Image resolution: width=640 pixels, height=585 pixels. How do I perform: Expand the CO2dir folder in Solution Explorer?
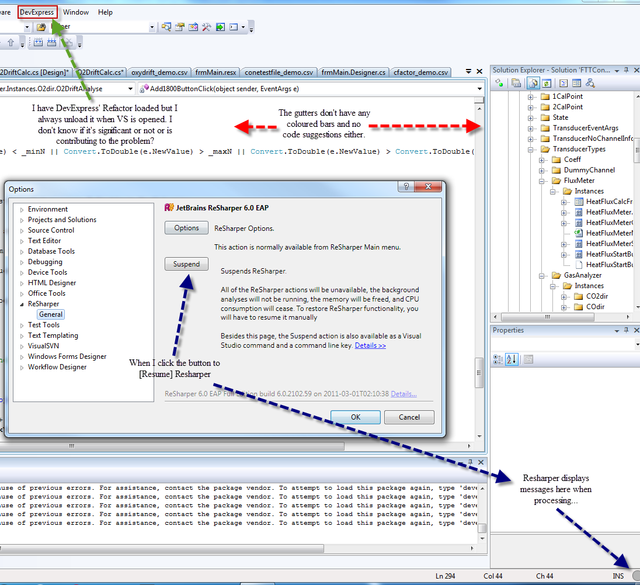564,297
